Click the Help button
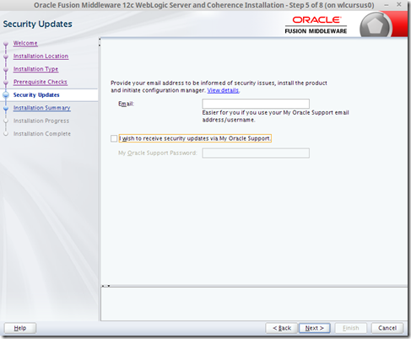Screen dimensions: 411x339 (x=20, y=328)
